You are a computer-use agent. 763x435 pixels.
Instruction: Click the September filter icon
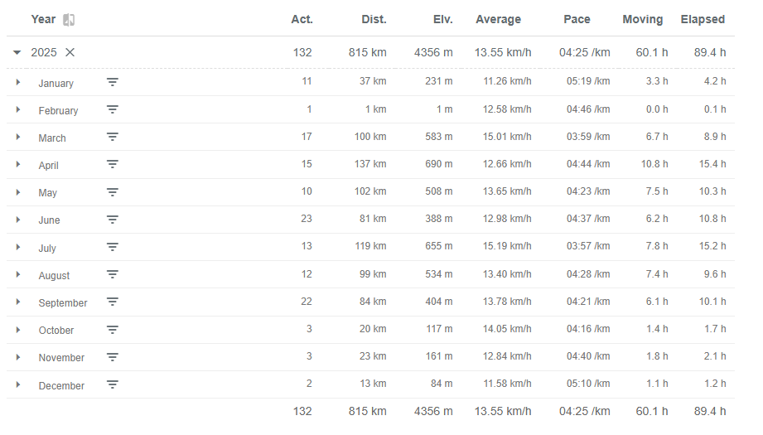coord(113,302)
